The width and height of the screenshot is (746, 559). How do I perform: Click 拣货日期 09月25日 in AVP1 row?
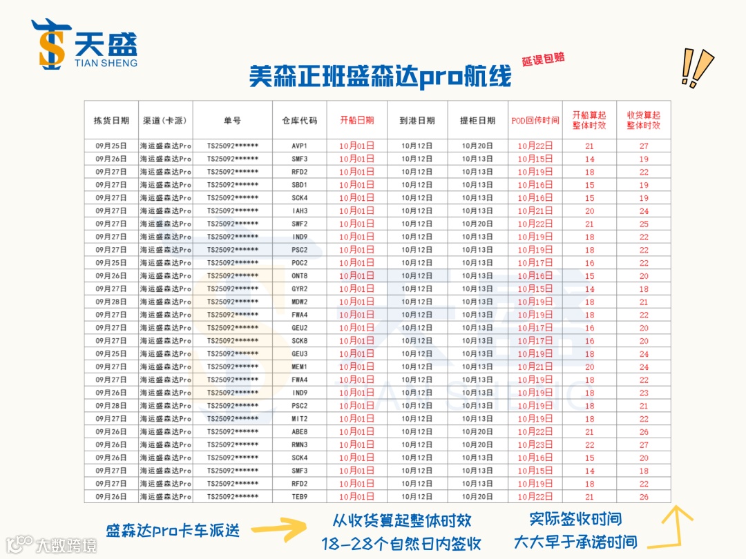coord(111,146)
